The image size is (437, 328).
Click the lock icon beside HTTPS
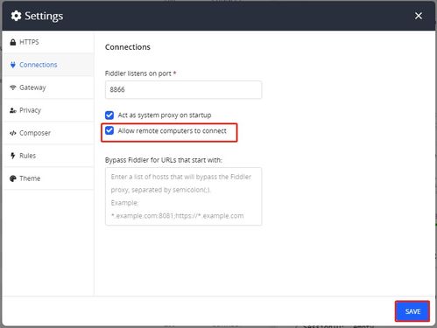point(12,42)
